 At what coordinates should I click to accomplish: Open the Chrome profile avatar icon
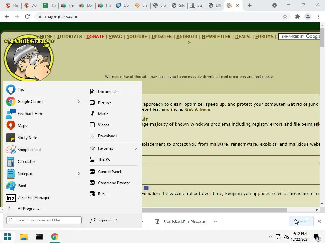(308, 16)
